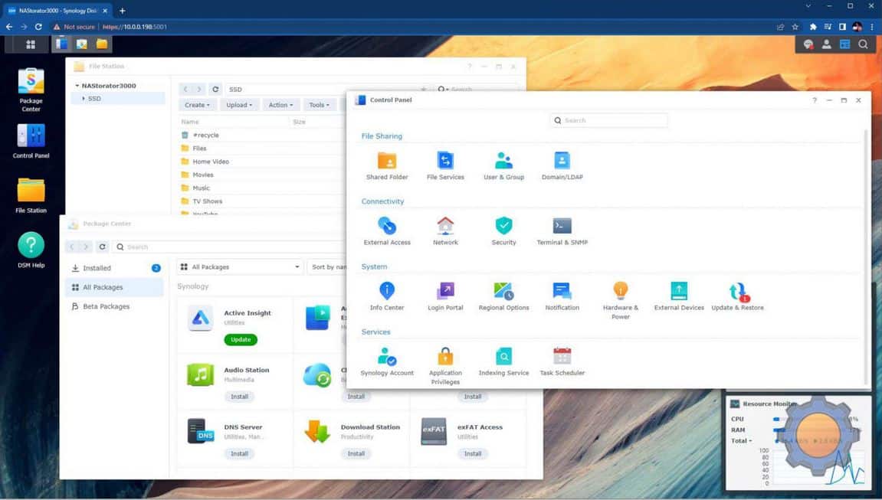Open Application Privileges

tap(445, 366)
